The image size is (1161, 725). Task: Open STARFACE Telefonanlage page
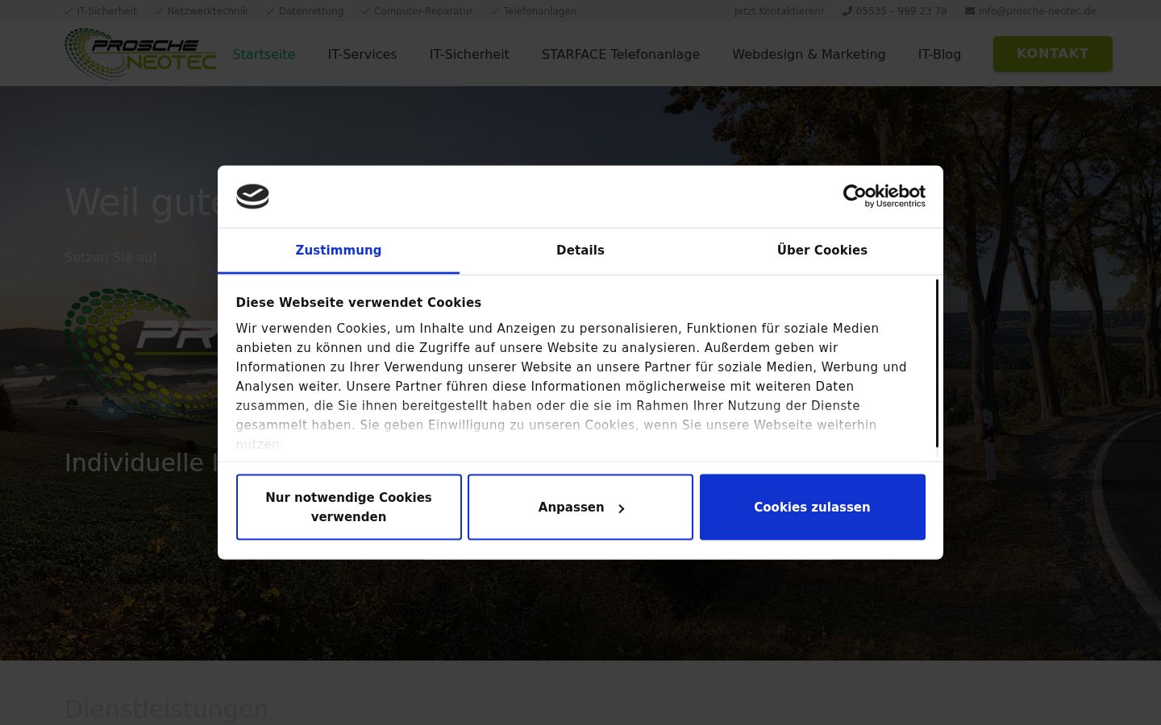tap(621, 54)
